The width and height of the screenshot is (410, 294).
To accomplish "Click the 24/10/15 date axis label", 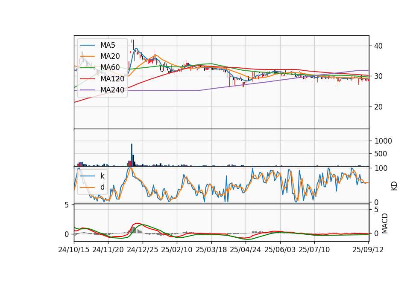I will [74, 250].
